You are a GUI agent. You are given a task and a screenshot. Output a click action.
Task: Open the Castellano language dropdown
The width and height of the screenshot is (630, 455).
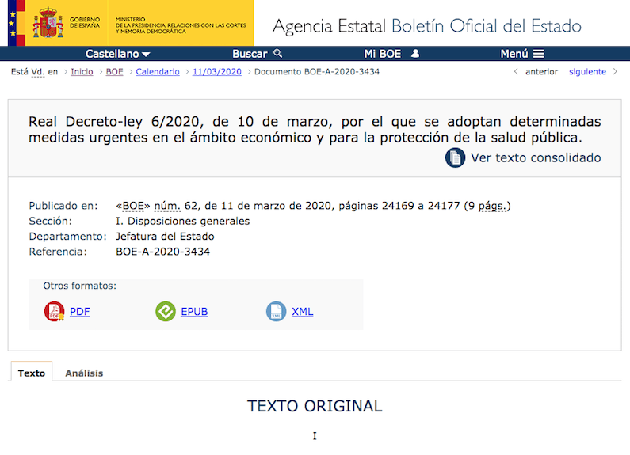click(118, 54)
